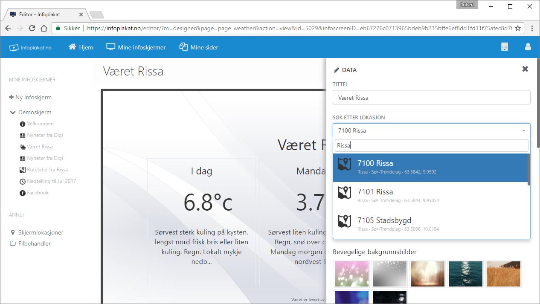Open a new browser tab
Viewport: 540px width, 304px height.
pyautogui.click(x=97, y=15)
